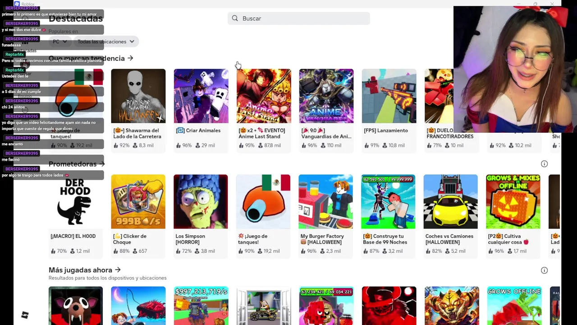Open the Criar Animales game thumbnail

click(x=201, y=96)
